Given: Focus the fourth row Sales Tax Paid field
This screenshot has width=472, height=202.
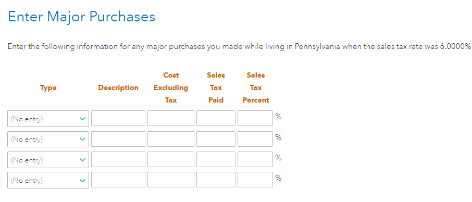Looking at the screenshot, I should pyautogui.click(x=216, y=180).
